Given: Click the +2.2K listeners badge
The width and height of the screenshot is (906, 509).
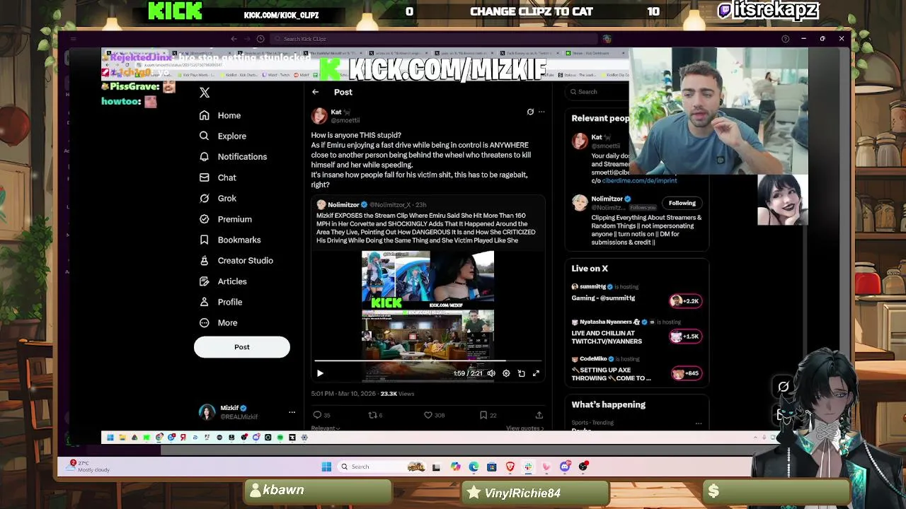Looking at the screenshot, I should 685,301.
